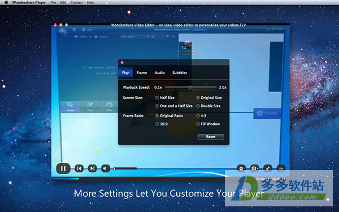This screenshot has height=212, width=339.
Task: Click the Frame Ratio label
Action: tap(133, 116)
